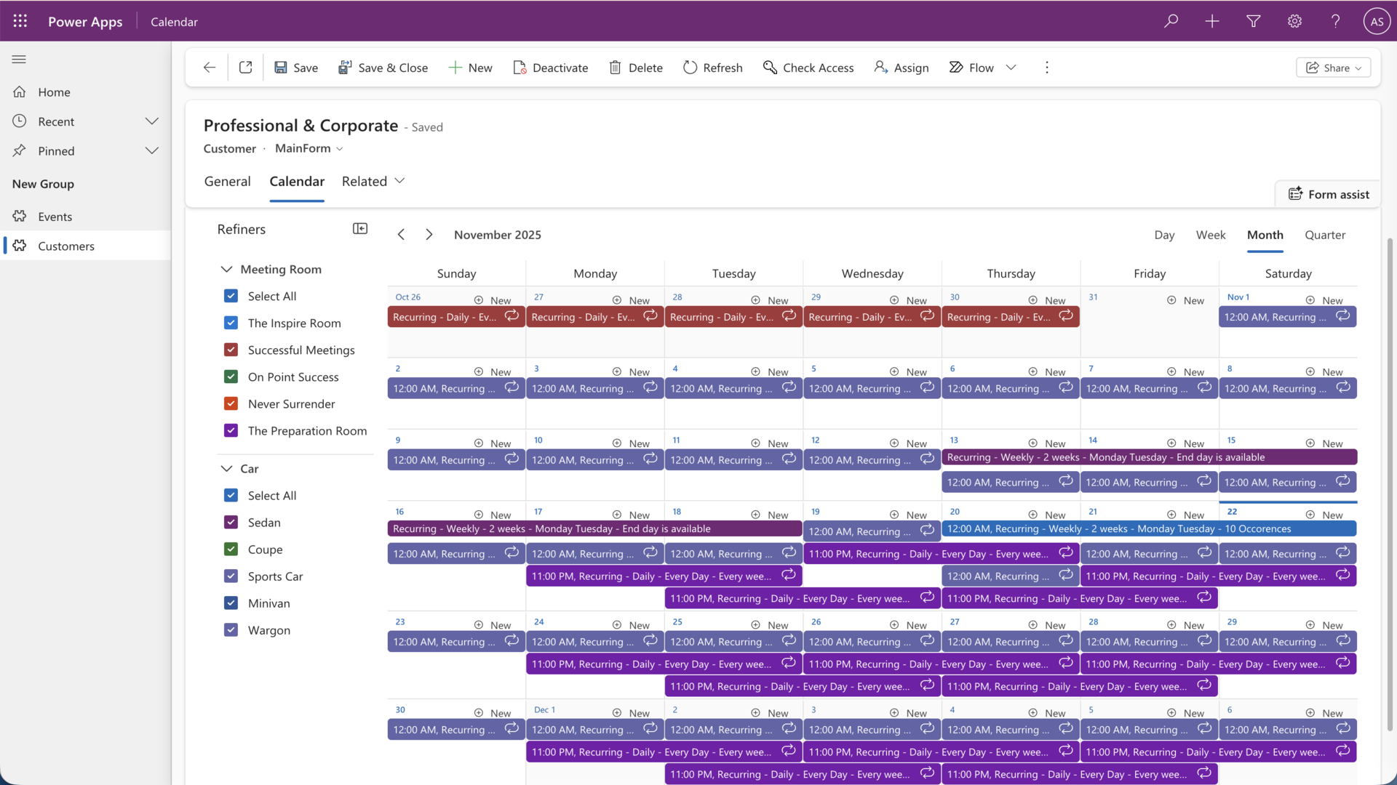This screenshot has width=1397, height=785.
Task: Collapse the Refiners panel icon
Action: (359, 229)
